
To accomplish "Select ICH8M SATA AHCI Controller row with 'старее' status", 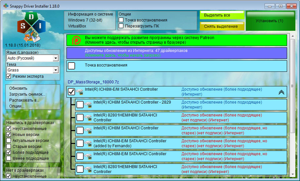I will pyautogui.click(x=181, y=130).
